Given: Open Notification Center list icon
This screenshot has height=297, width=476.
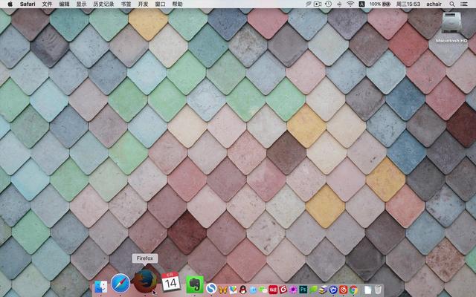Looking at the screenshot, I should point(464,4).
